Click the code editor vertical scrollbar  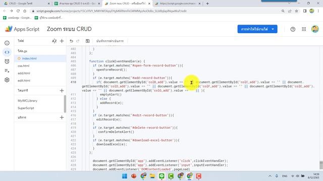click(321, 165)
